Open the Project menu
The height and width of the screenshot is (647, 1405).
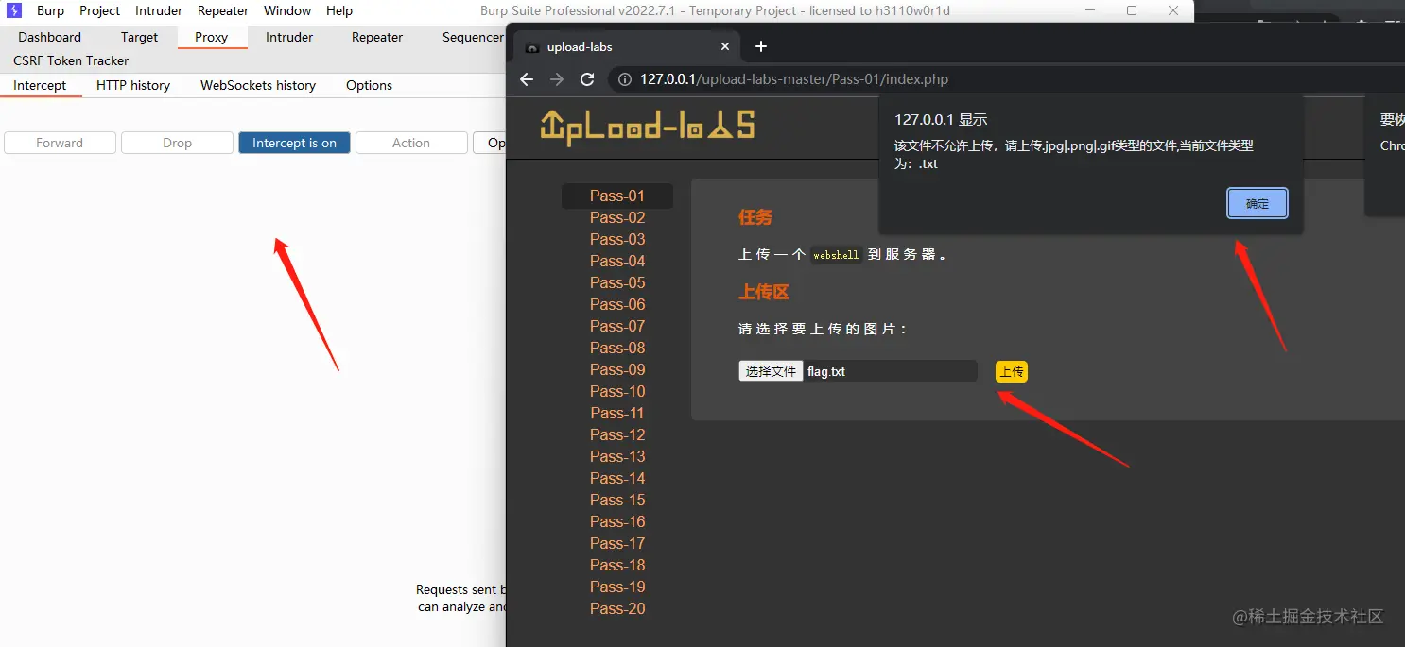pos(99,10)
